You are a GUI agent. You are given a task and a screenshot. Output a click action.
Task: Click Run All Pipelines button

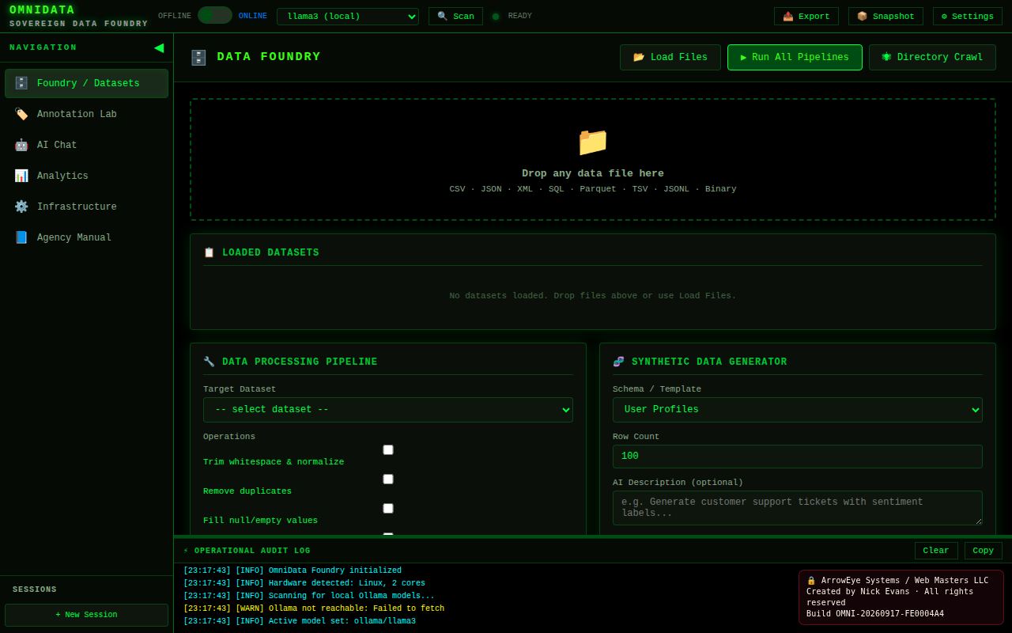point(795,57)
